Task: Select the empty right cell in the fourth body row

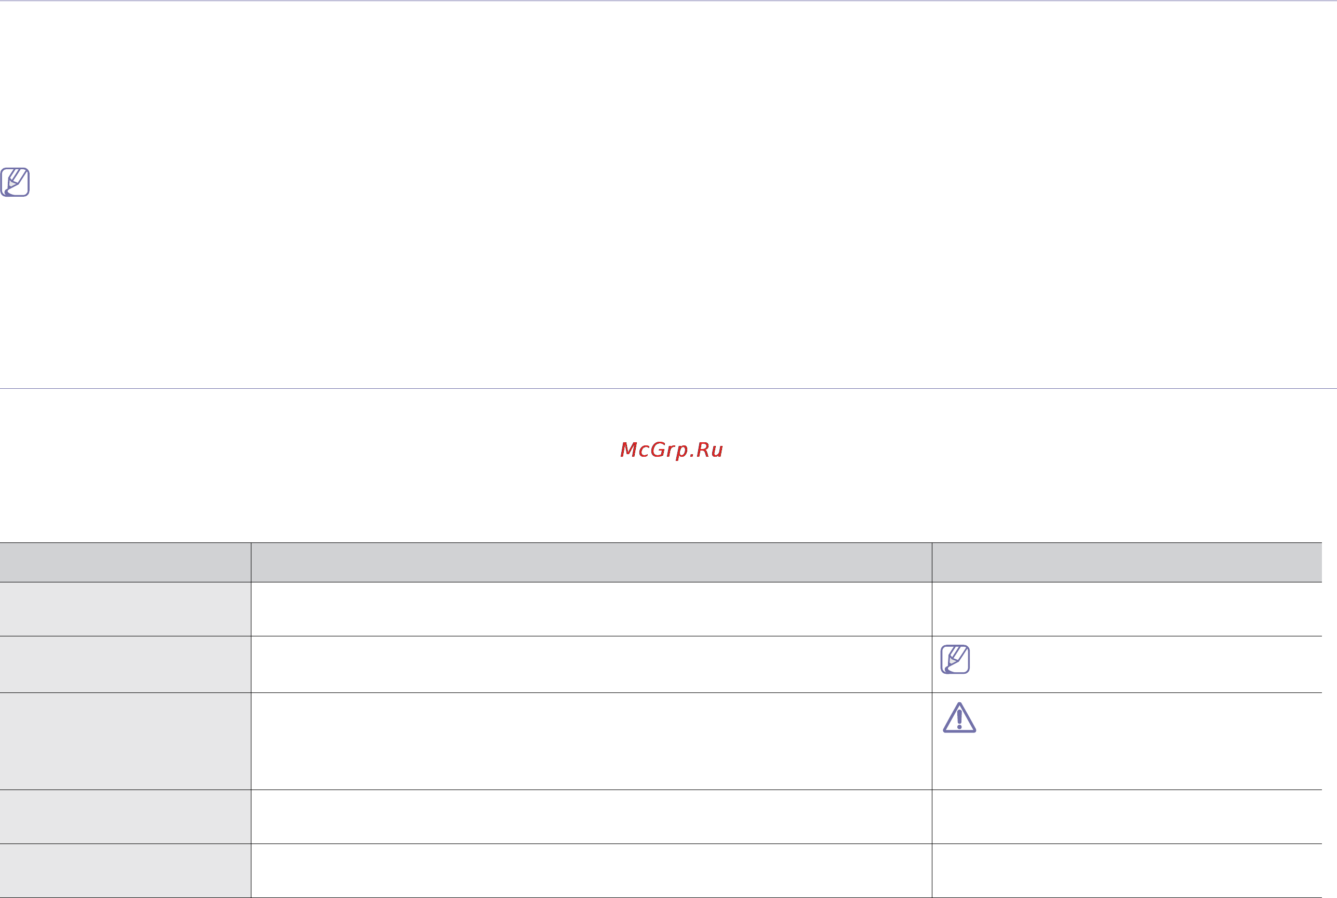Action: [x=1127, y=817]
